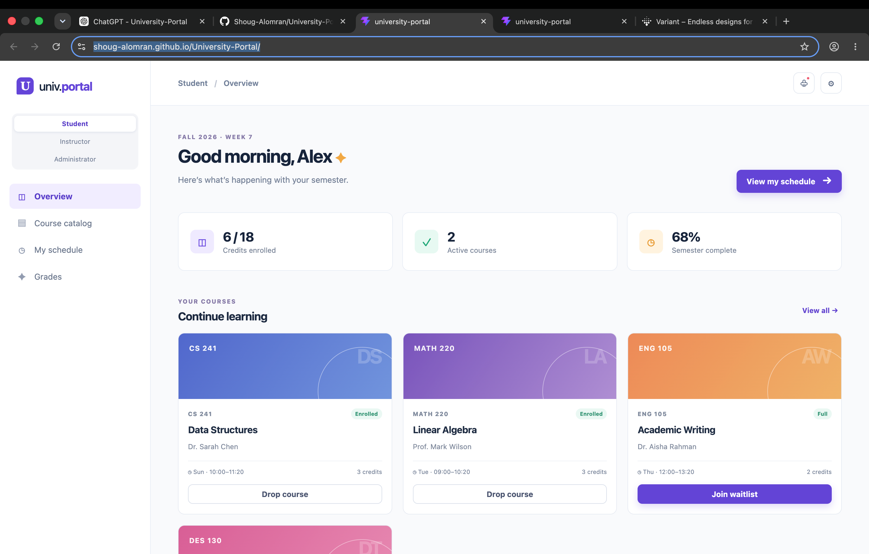Click the Overview breadcrumb item
This screenshot has width=869, height=554.
point(241,83)
